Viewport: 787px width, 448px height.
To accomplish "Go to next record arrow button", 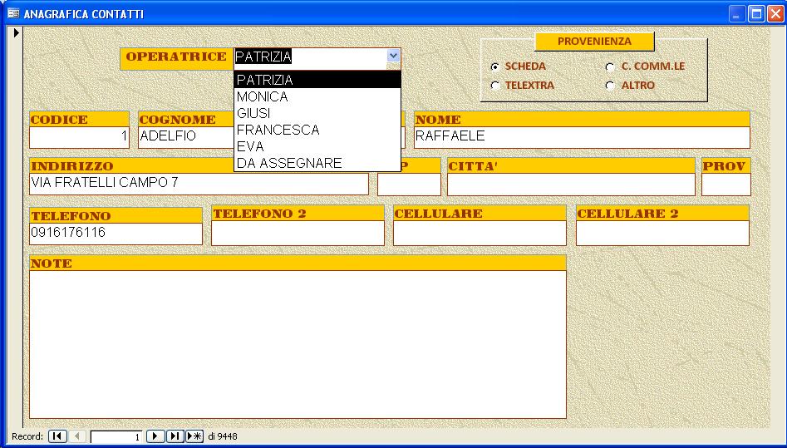I will [155, 436].
